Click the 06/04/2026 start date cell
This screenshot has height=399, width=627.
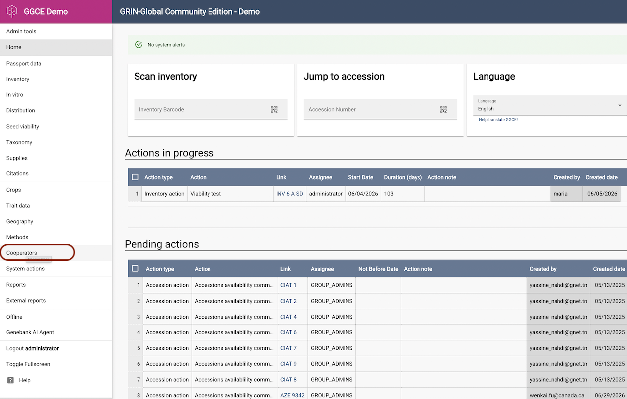coord(363,194)
